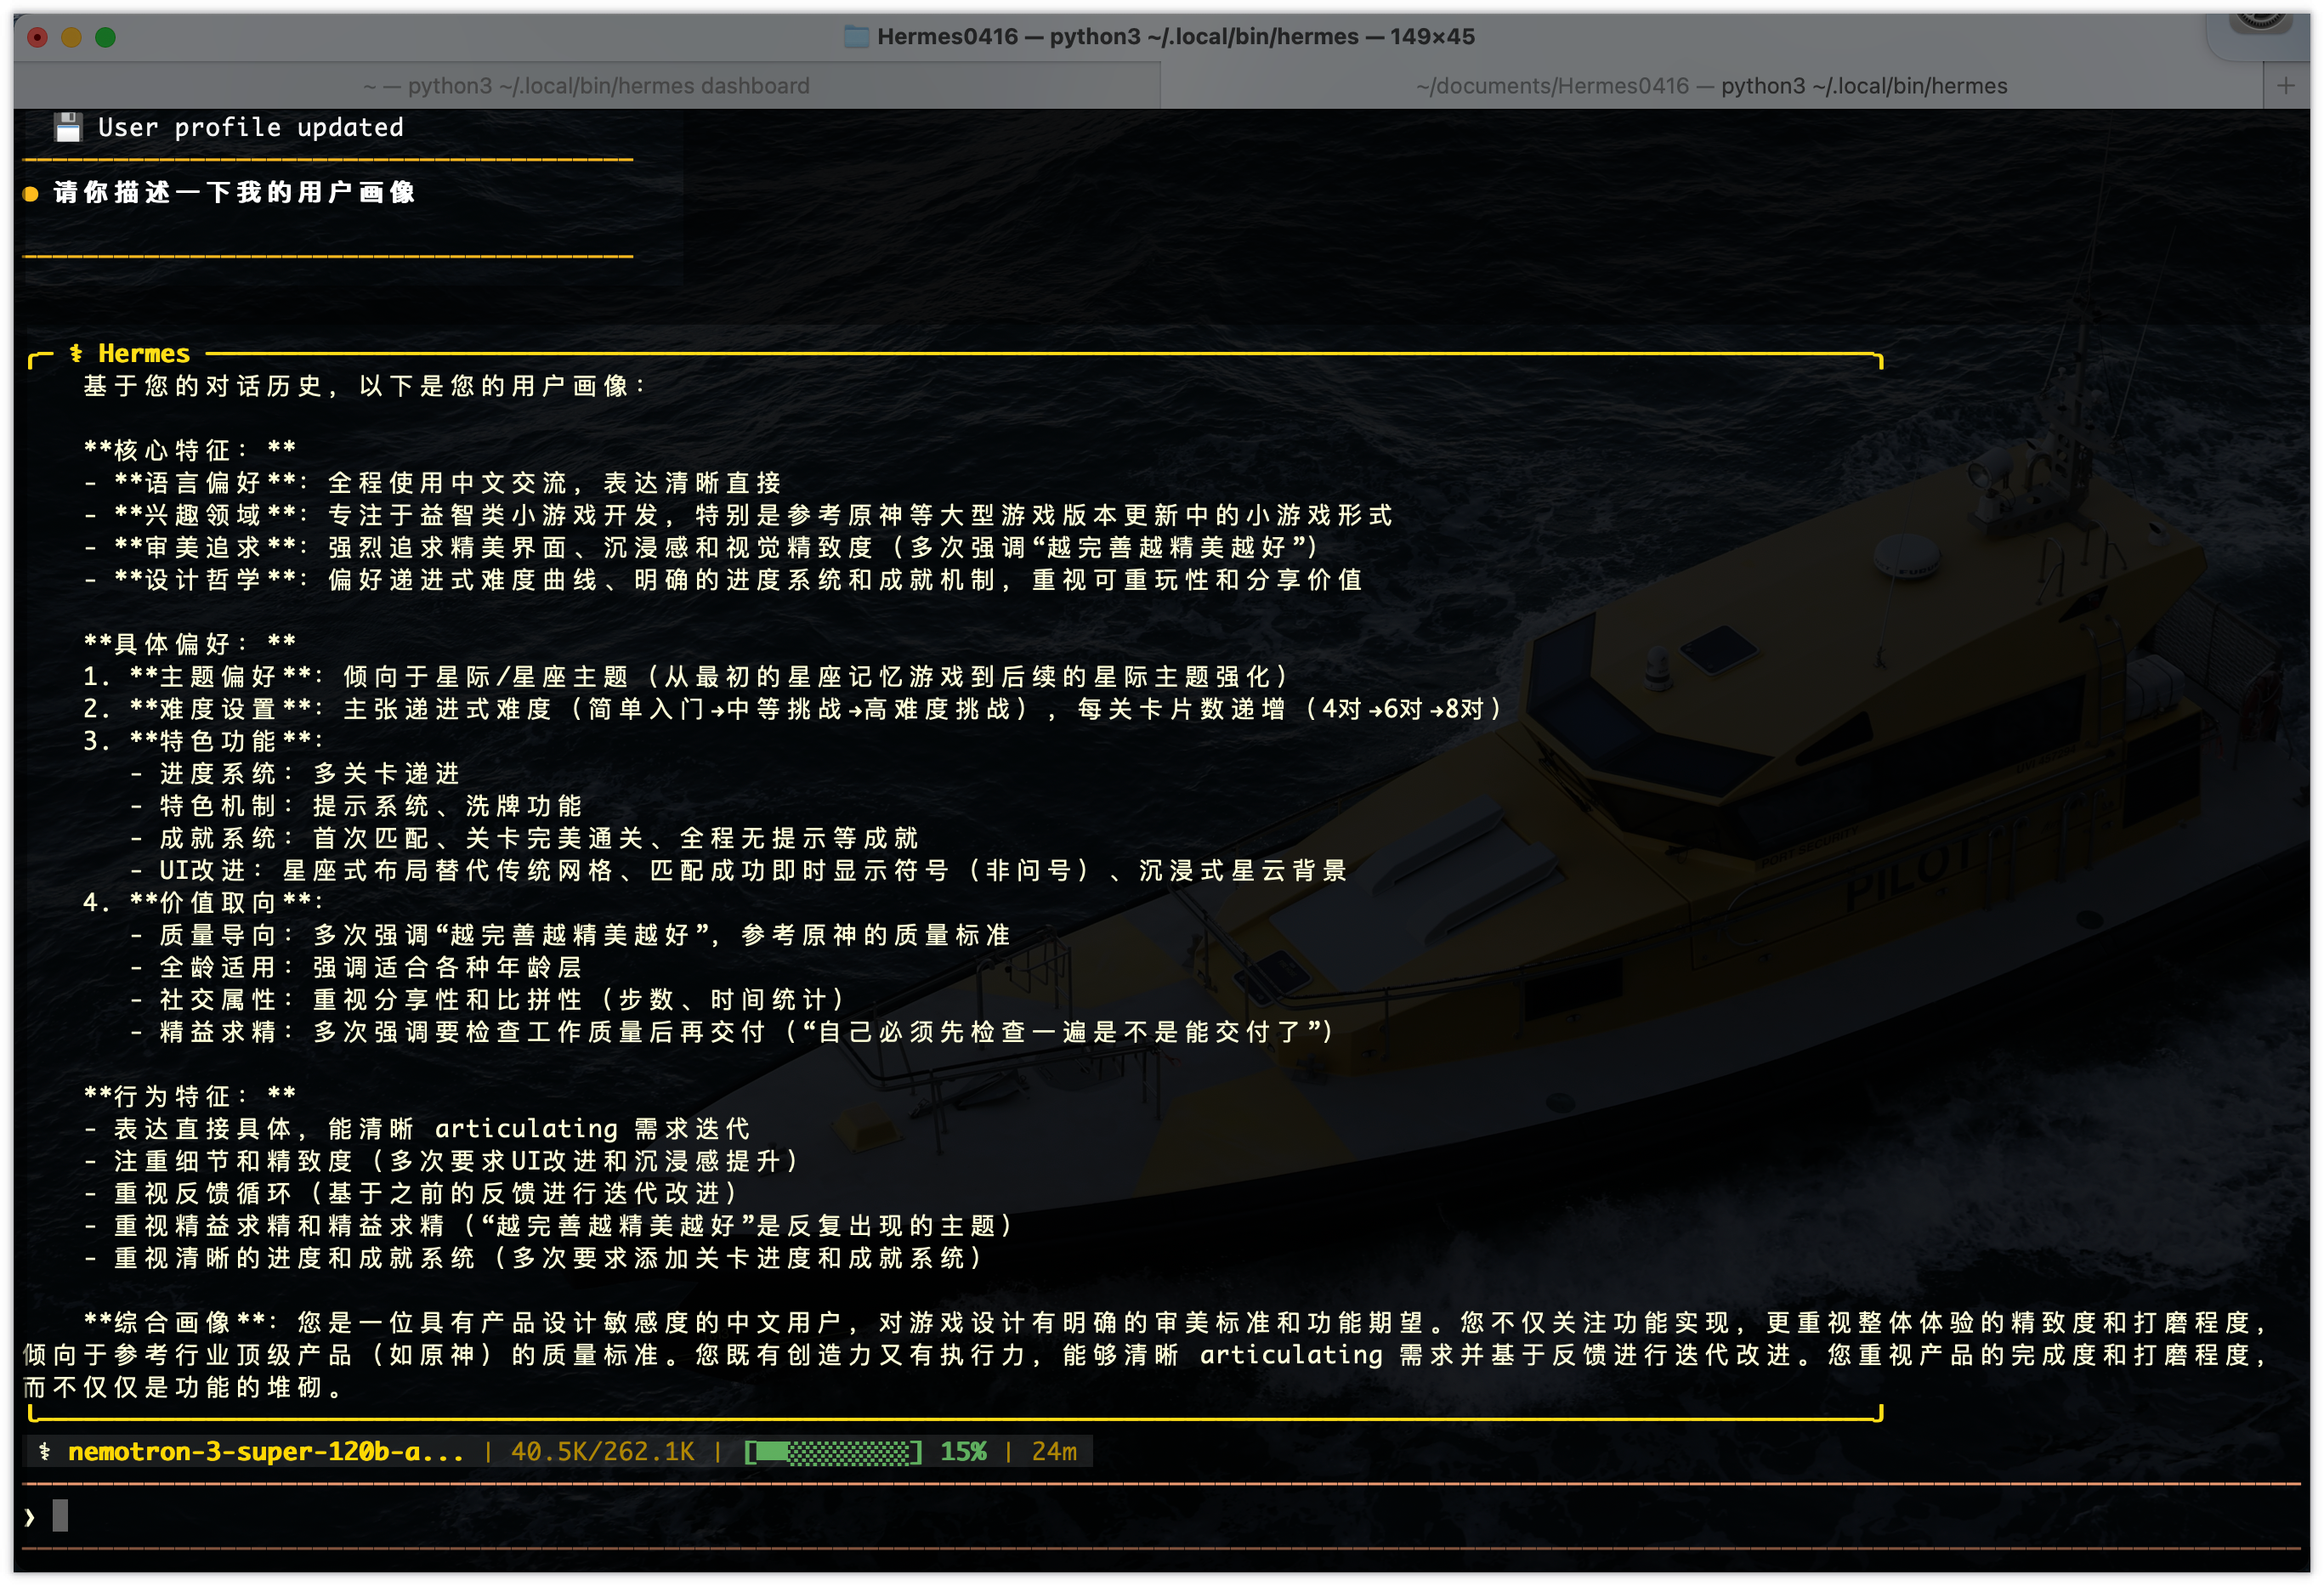
Task: Click the yellow minimize window button
Action: [x=71, y=38]
